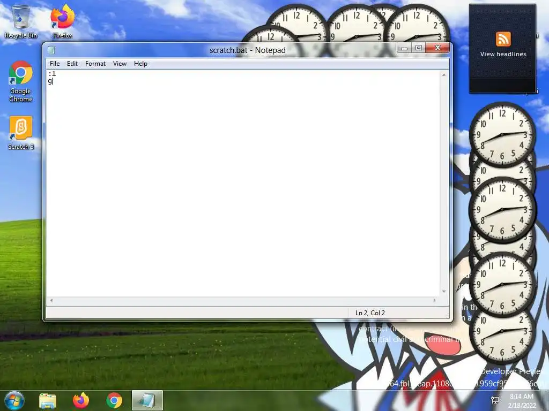
Task: Launch Firefox from the taskbar
Action: tap(80, 401)
